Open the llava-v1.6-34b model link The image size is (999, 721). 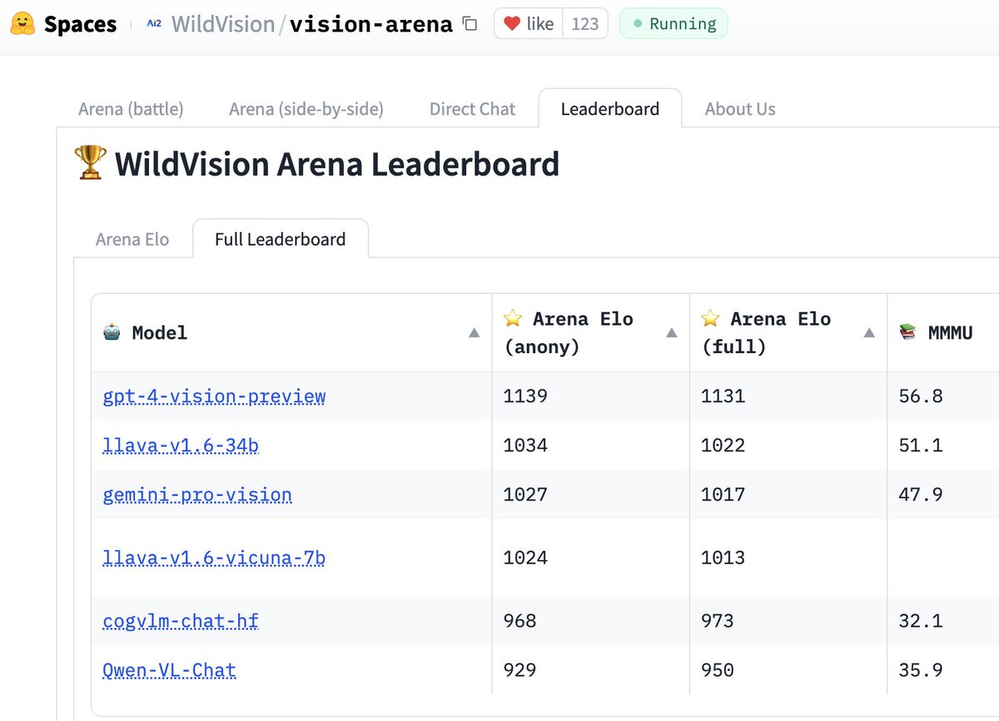coord(181,445)
